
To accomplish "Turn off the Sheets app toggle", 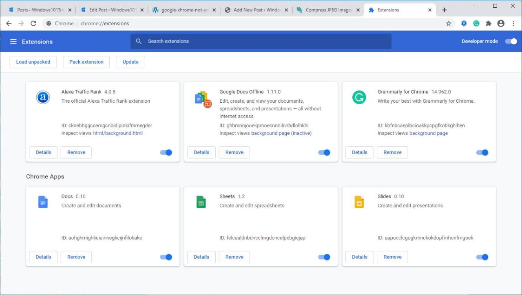I will (x=324, y=257).
